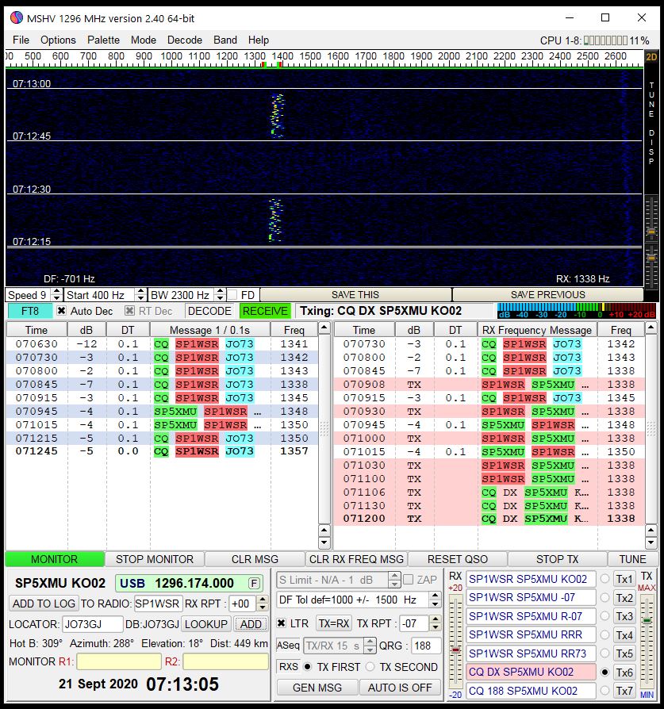This screenshot has width=664, height=709.
Task: Select the TX FIRST radio button
Action: pyautogui.click(x=308, y=667)
